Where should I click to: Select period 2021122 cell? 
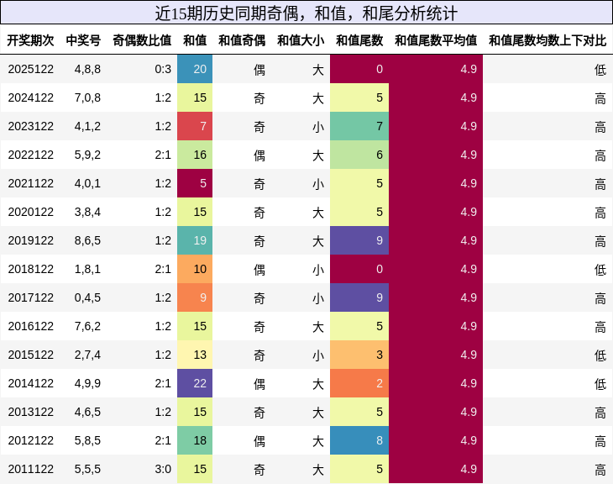30,183
